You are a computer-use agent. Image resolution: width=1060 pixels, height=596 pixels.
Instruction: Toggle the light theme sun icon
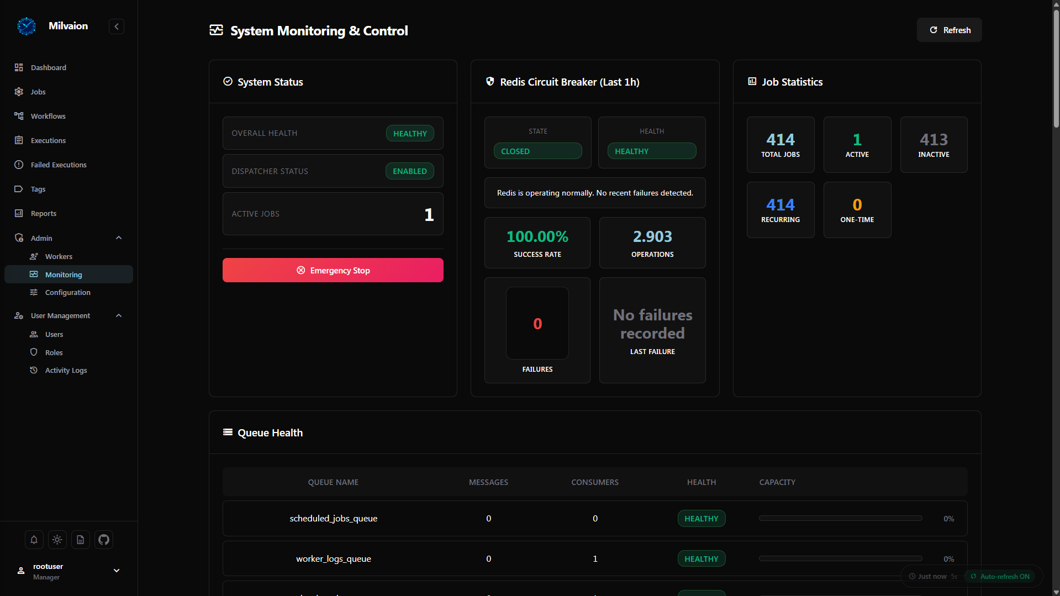pos(57,540)
